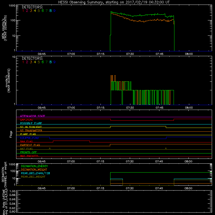The image size is (215, 215).
Task: Click the GAP_FLAG label
Action: tap(26, 120)
